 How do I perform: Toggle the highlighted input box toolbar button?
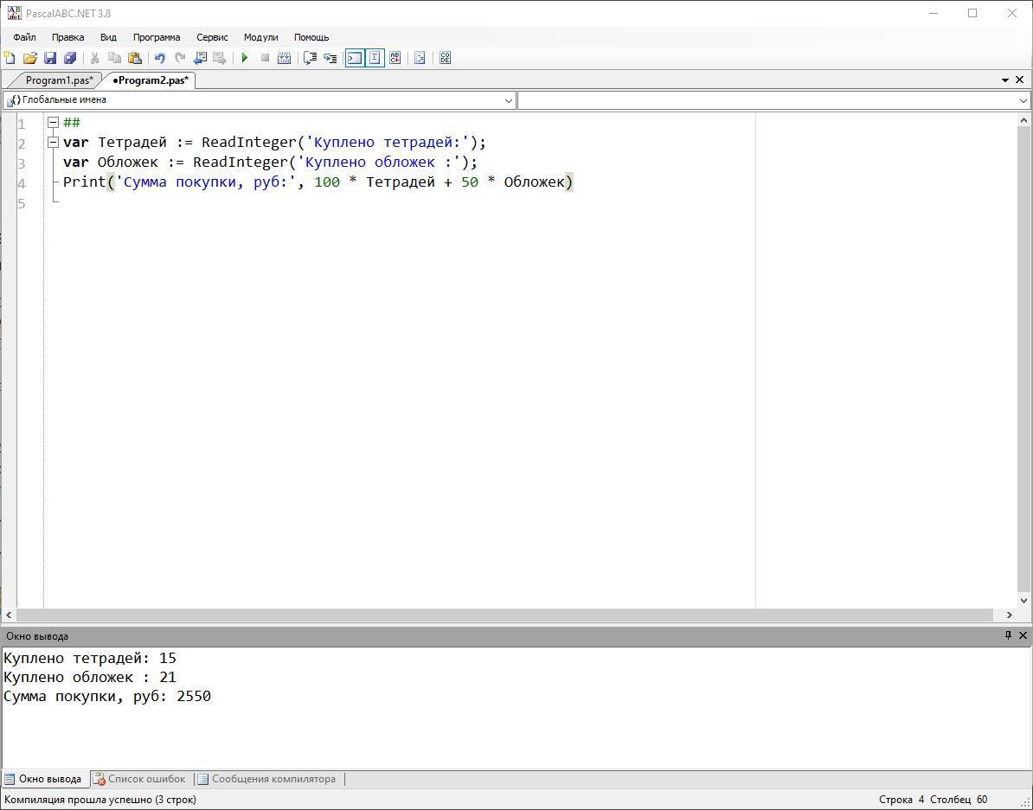pos(375,58)
